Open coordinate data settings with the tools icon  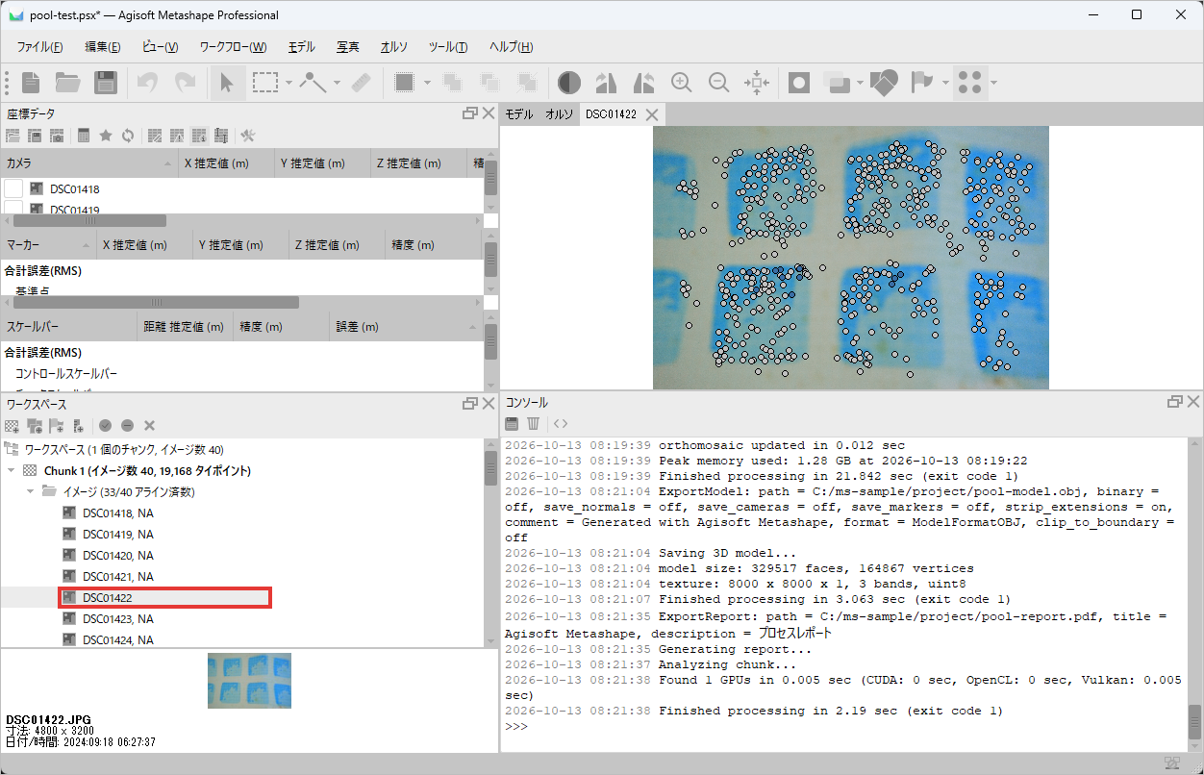pyautogui.click(x=247, y=136)
